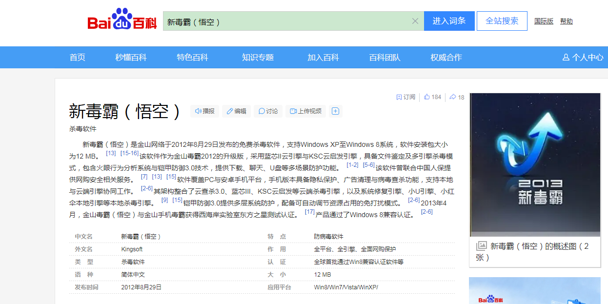Open the Baidu Baike logo homepage
The width and height of the screenshot is (608, 304).
tap(122, 20)
